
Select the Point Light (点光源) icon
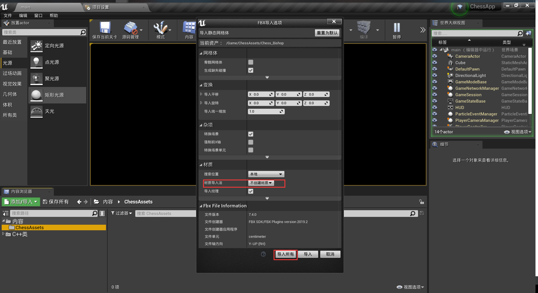37,62
